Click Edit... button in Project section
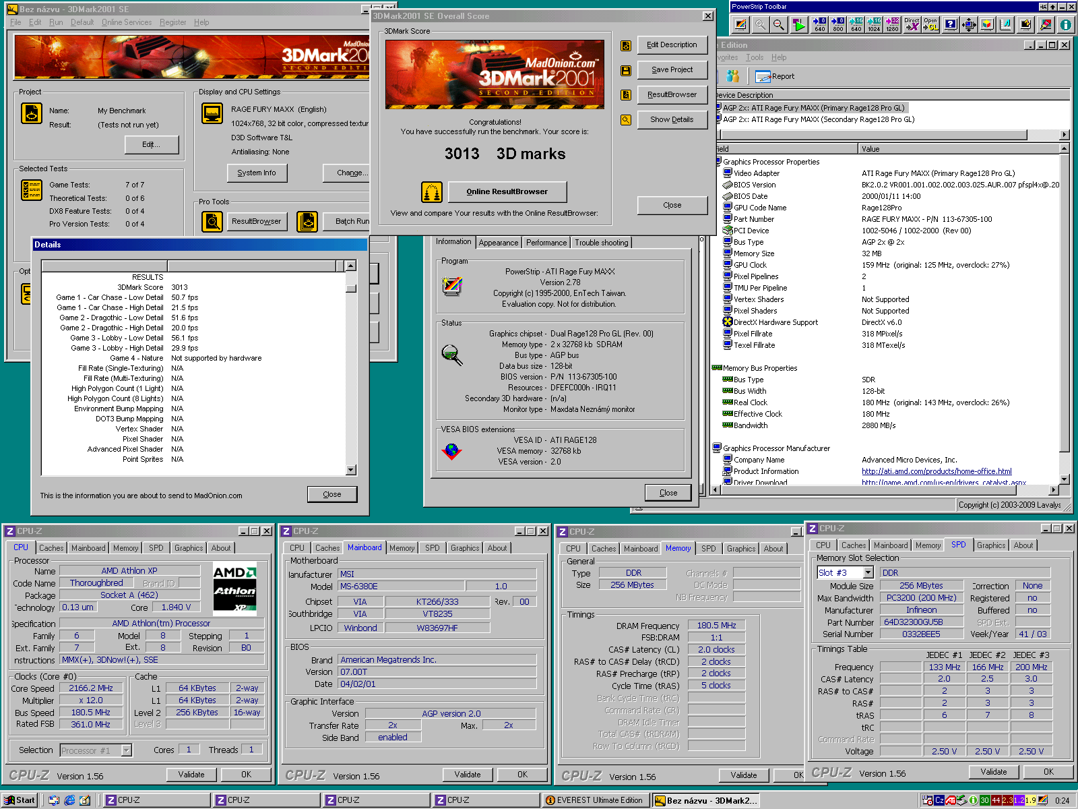 tap(152, 145)
